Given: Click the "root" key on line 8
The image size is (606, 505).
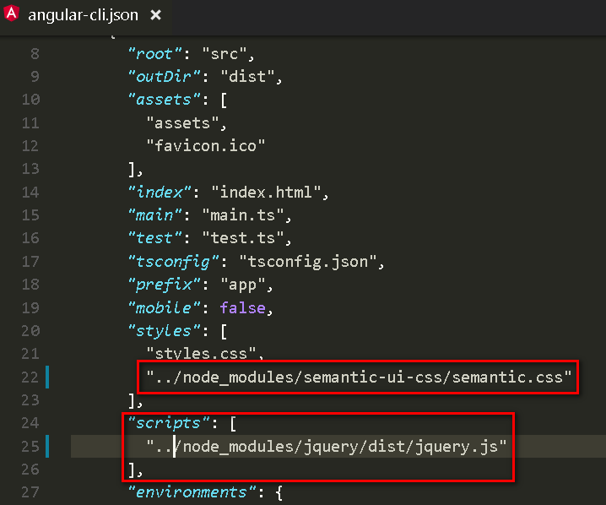Looking at the screenshot, I should point(154,54).
